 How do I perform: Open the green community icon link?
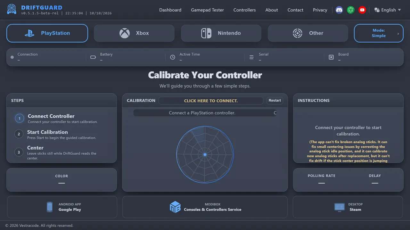[x=351, y=10]
